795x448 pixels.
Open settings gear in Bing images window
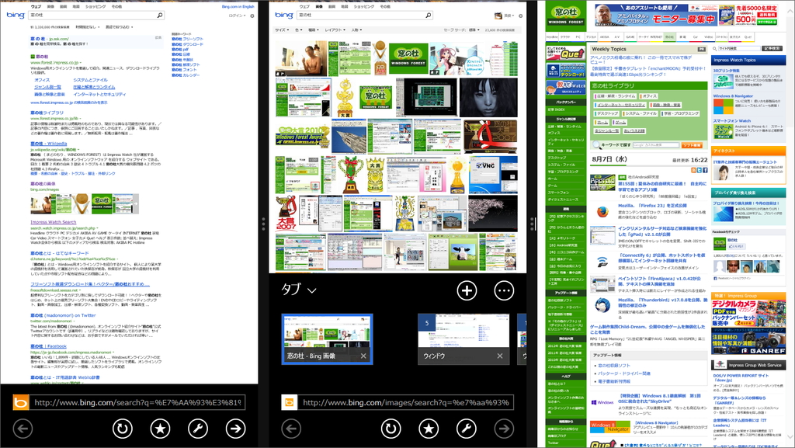tap(521, 16)
